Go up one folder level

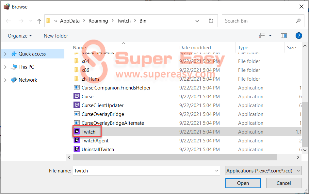click(39, 21)
